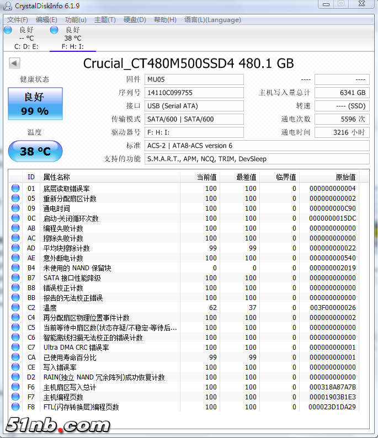Select the F: H: I: disk status orb
The width and height of the screenshot is (378, 438).
pos(54,30)
